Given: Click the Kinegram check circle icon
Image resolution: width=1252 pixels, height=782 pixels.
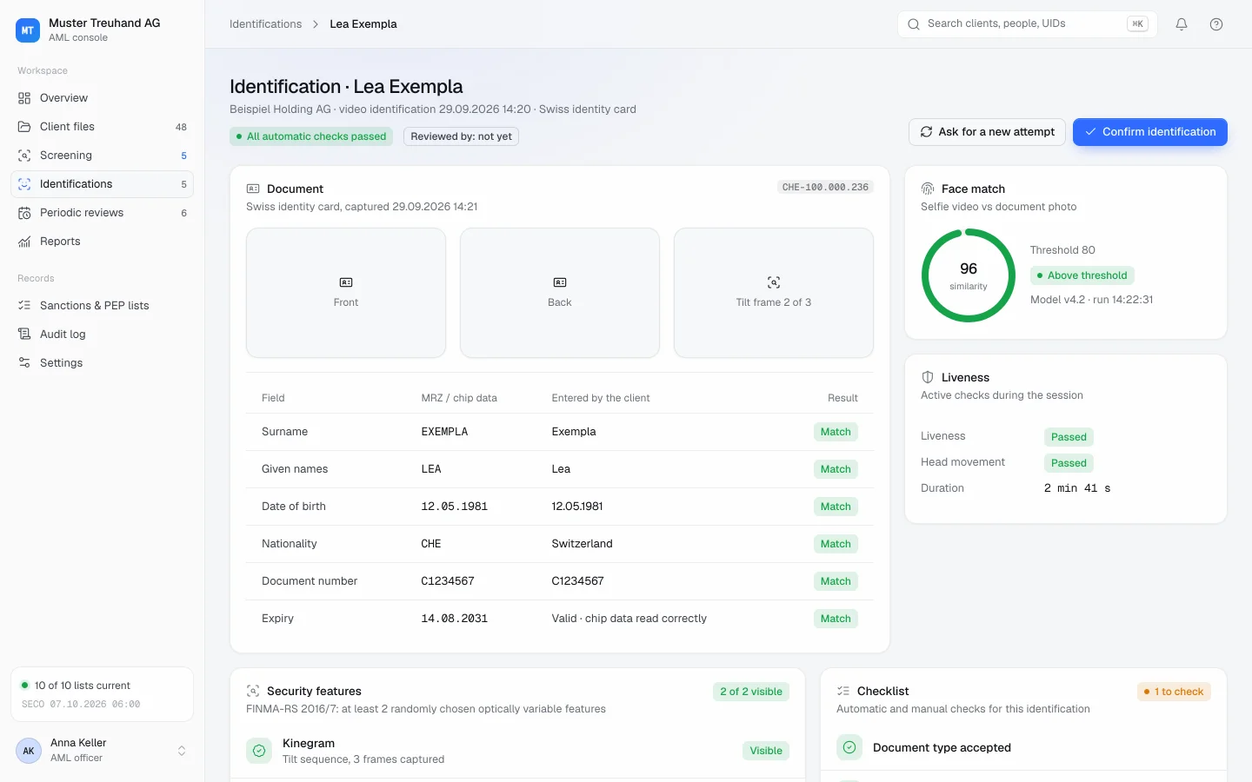Looking at the screenshot, I should pyautogui.click(x=259, y=751).
